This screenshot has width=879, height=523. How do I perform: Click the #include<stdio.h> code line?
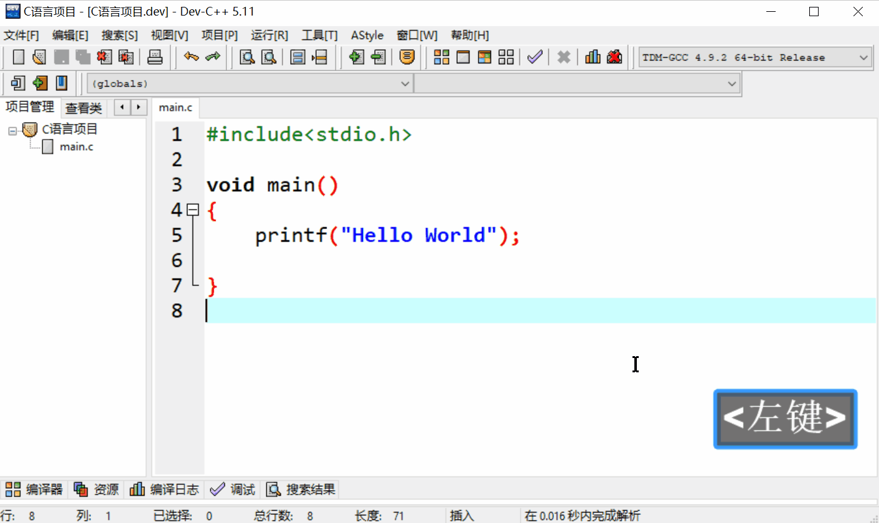(309, 134)
